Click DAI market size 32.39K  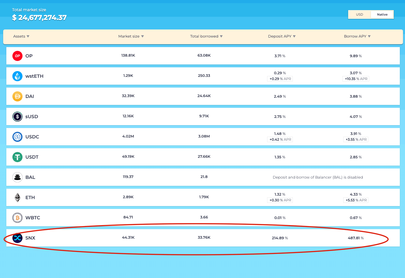tap(128, 96)
